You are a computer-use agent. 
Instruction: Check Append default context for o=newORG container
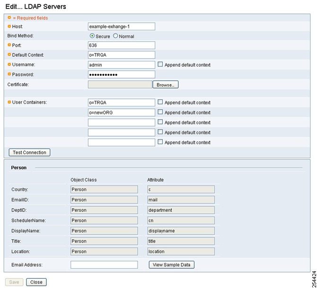pos(160,112)
